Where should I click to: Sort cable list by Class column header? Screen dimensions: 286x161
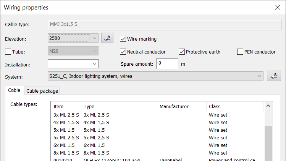tap(215, 107)
